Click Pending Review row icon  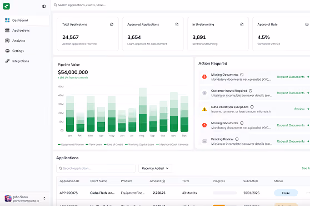[x=204, y=141]
